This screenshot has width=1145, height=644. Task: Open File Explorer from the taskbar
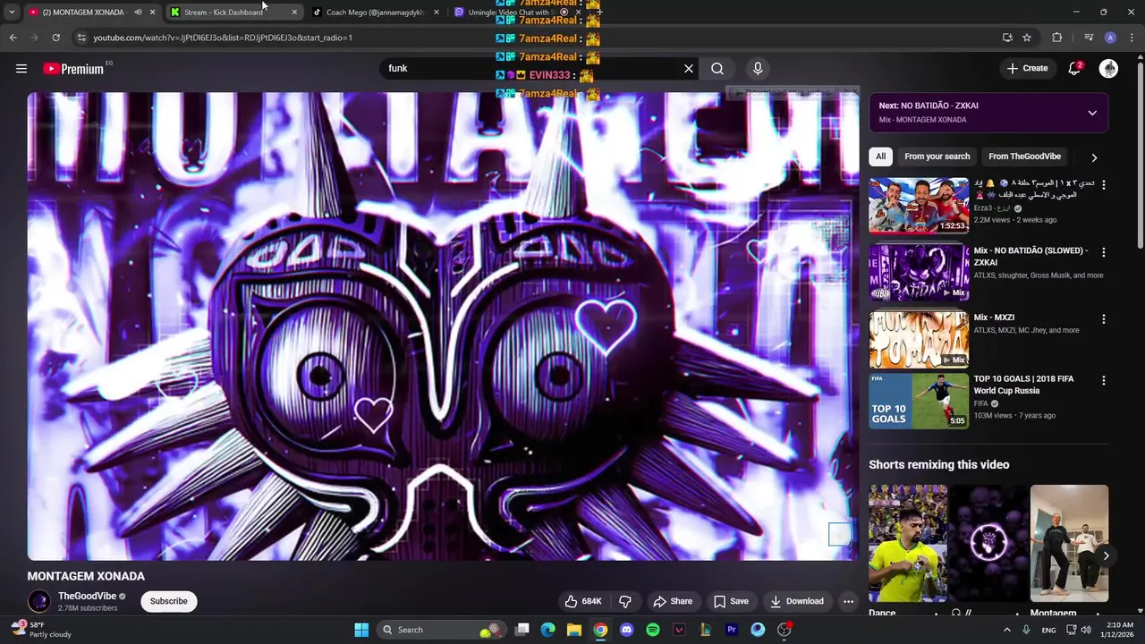tap(574, 630)
